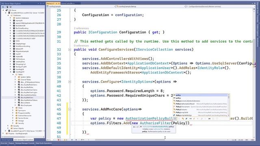The image size is (260, 146).
Task: Switch to the SQL Server Object Explorer tab
Action: pos(24,140)
